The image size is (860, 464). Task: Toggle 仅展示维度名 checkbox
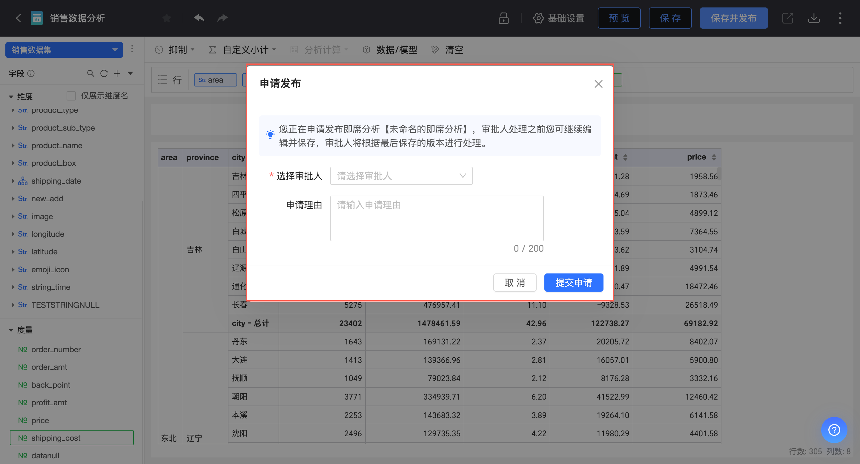point(71,96)
